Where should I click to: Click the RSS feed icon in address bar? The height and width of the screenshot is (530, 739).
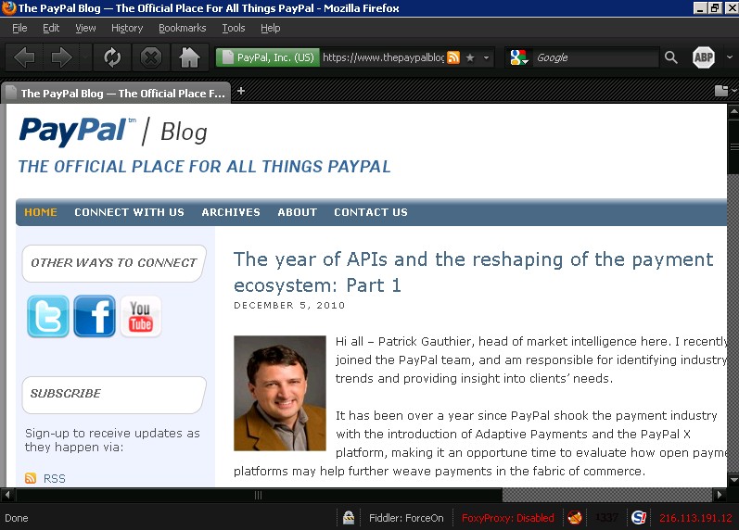click(453, 57)
